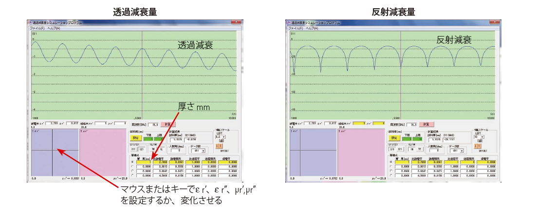
Task: Choose the TM mode button in left window
Action: (x=153, y=149)
